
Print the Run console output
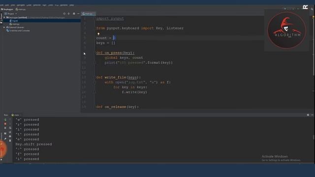10,136
